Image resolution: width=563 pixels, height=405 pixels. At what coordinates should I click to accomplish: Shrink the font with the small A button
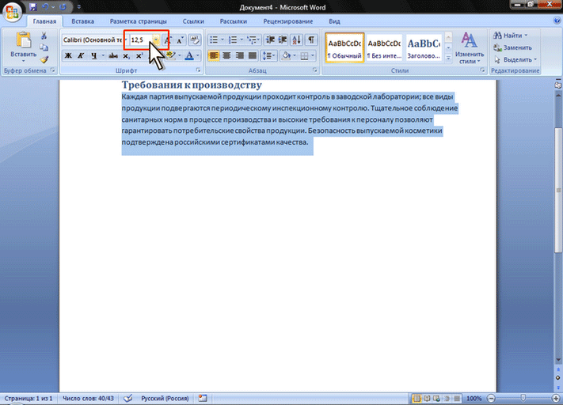180,40
